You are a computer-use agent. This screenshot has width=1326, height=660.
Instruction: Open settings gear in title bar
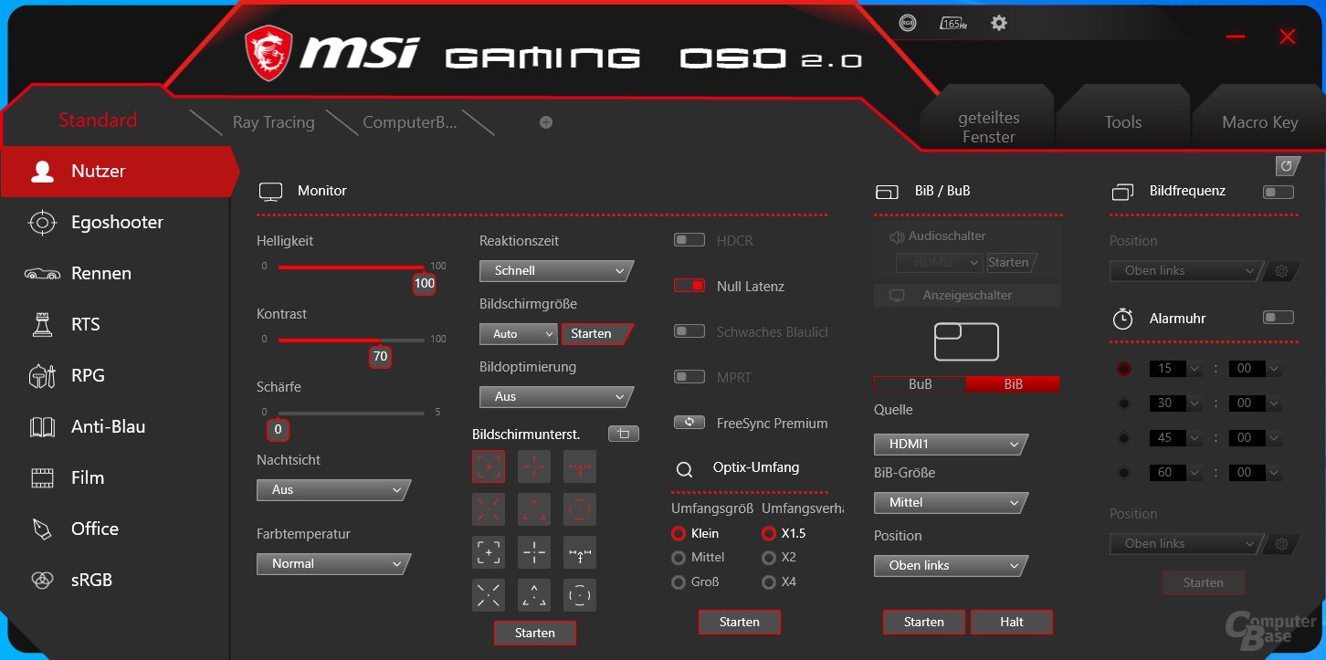(x=999, y=23)
